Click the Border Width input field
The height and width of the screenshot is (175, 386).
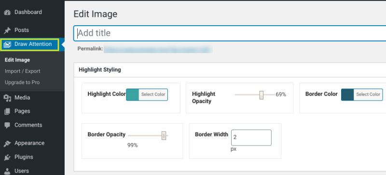[251, 138]
